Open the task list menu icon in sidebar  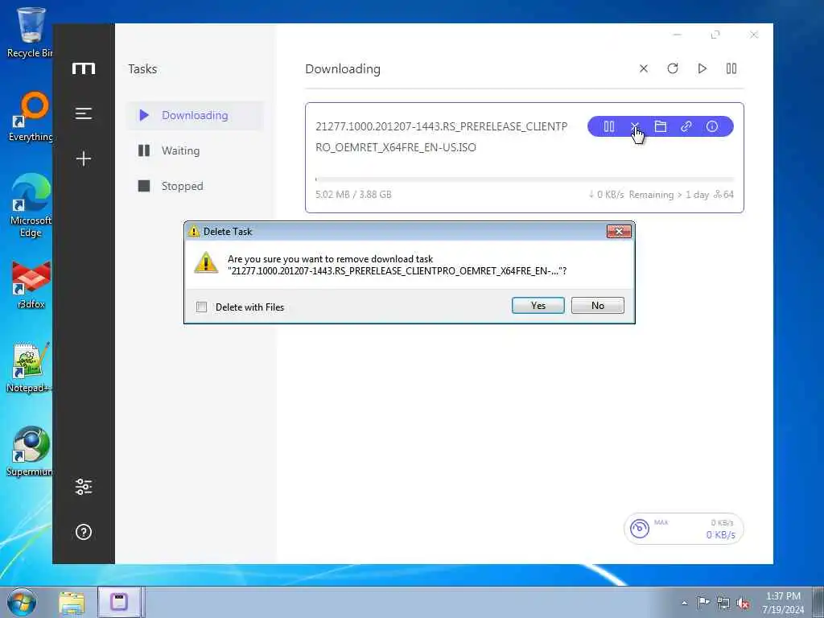(84, 113)
